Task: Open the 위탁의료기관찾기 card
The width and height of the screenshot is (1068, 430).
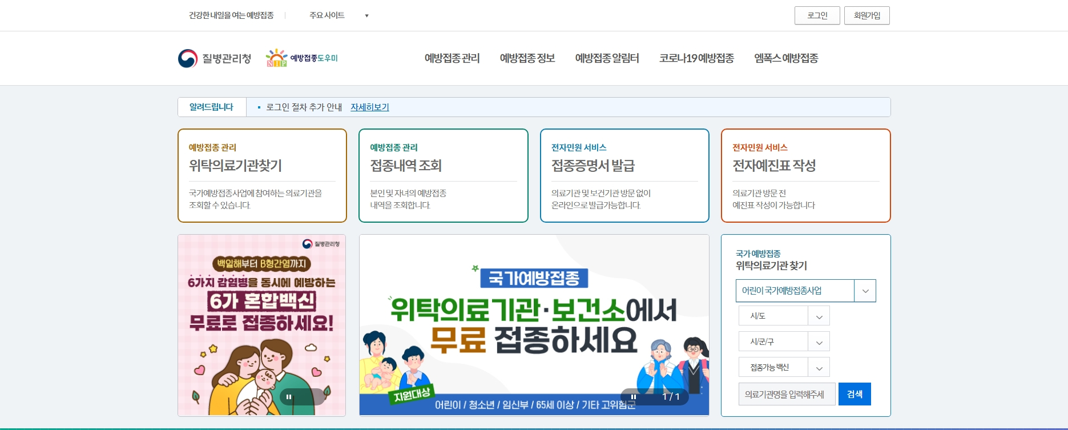Action: (262, 175)
